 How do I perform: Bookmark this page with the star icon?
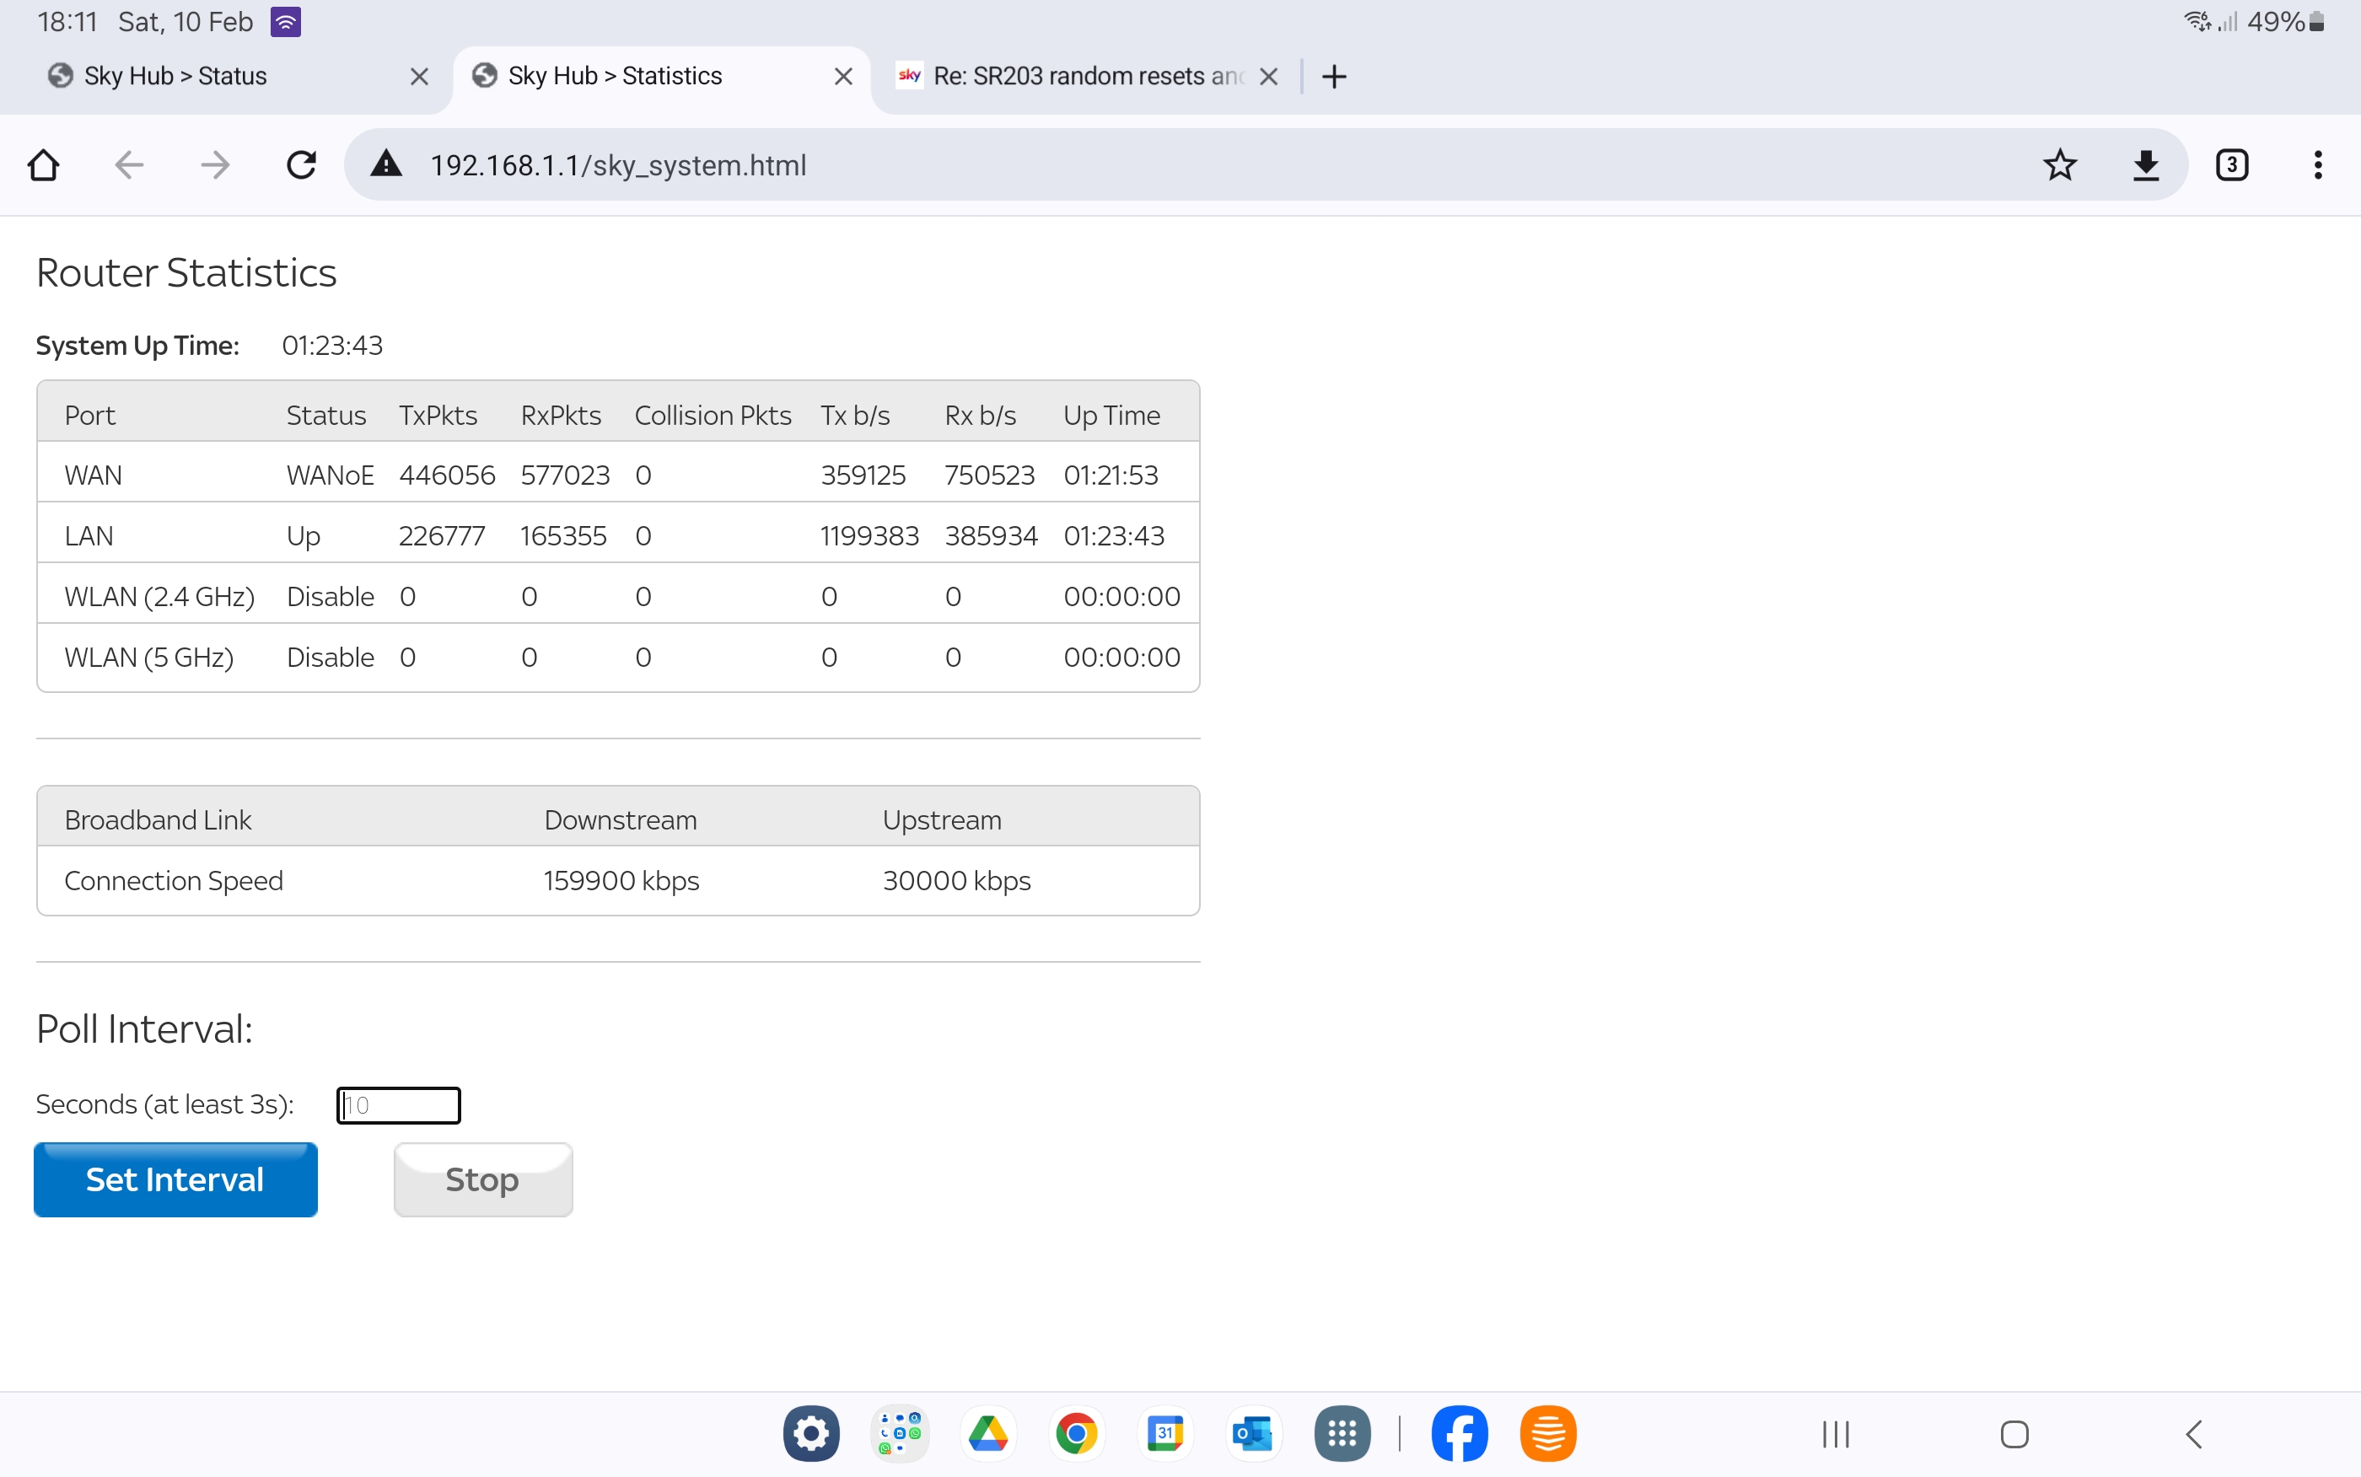[2059, 165]
